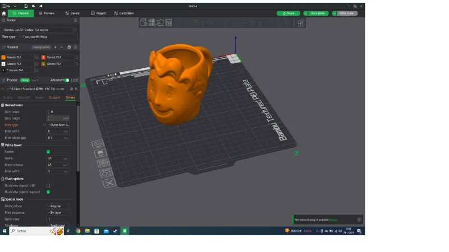Edit the Generic ASA filament preset
449x252 pixels.
pos(37,70)
